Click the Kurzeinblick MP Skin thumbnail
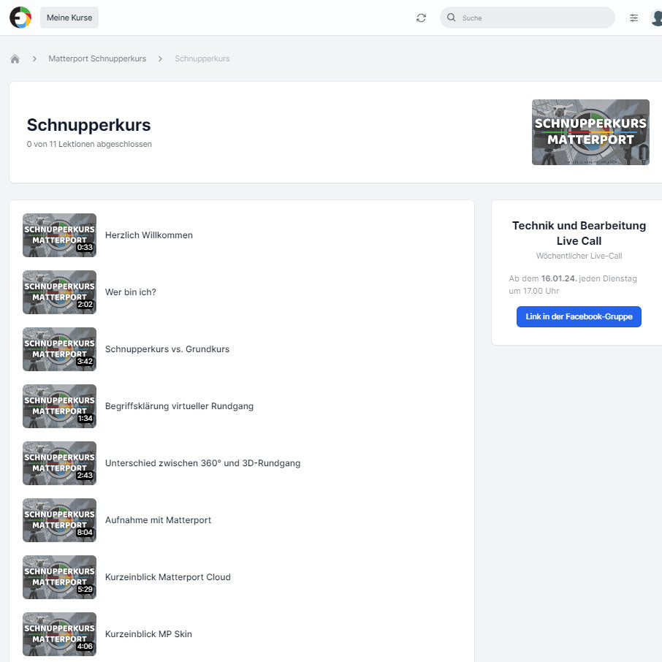 coord(59,634)
